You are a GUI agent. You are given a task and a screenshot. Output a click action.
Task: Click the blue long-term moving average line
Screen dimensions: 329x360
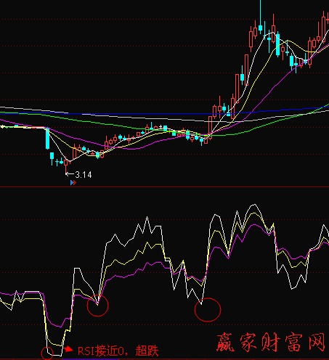tap(145, 113)
